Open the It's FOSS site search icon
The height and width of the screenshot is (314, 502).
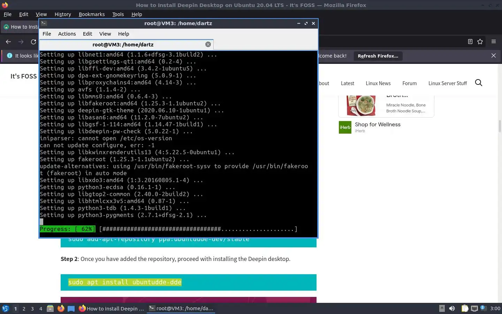pos(479,83)
